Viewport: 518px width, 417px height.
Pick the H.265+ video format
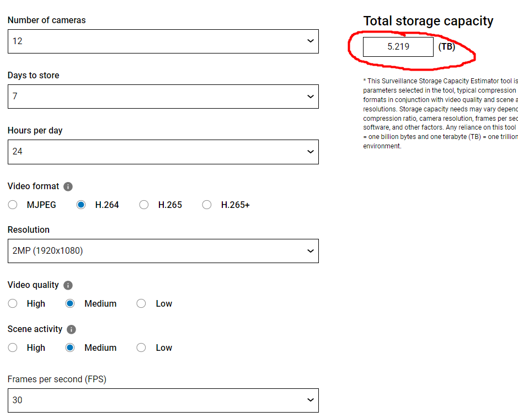pyautogui.click(x=207, y=205)
